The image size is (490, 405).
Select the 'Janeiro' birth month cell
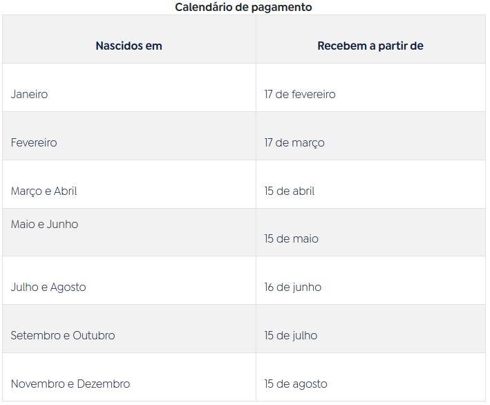pos(30,95)
